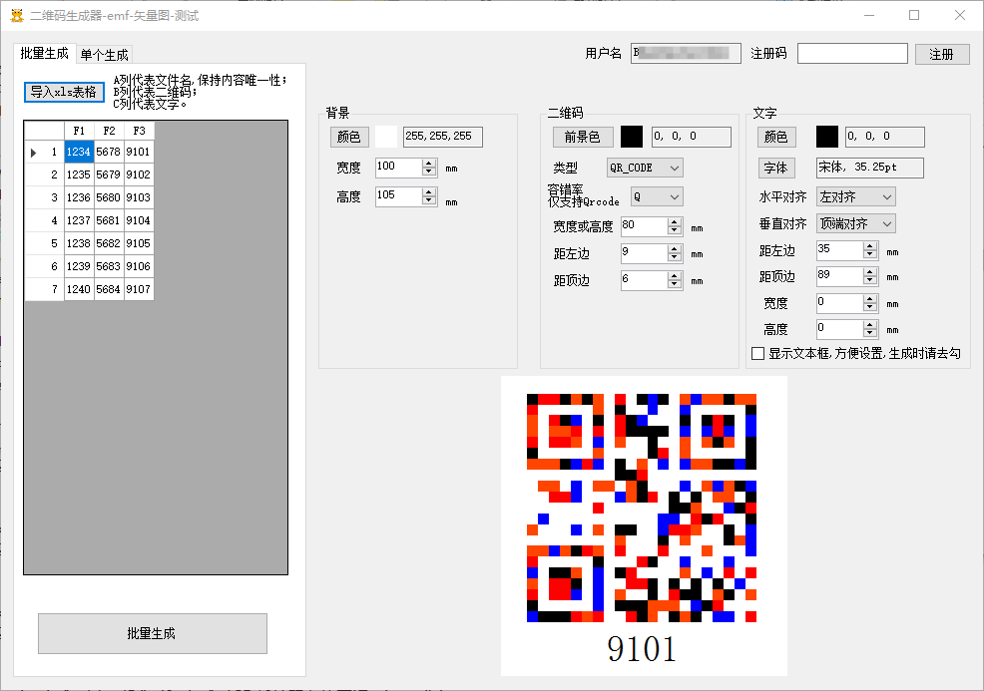Decrease the QR 距左边 value
The width and height of the screenshot is (984, 691).
(675, 257)
